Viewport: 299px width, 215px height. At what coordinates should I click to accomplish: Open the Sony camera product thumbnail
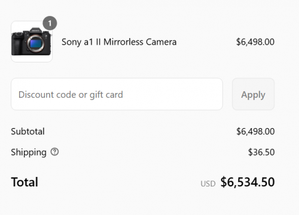(x=32, y=42)
